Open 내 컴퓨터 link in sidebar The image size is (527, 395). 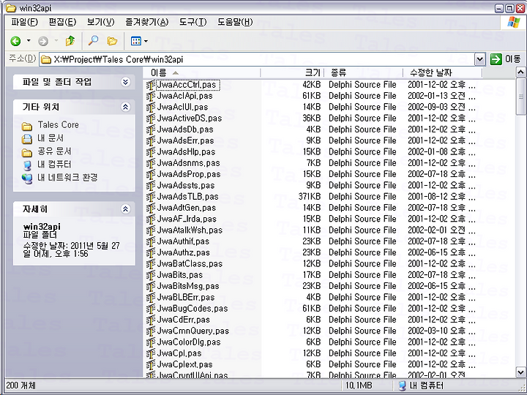pos(54,165)
